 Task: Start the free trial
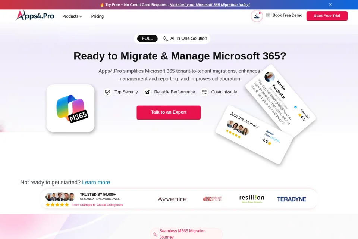(x=327, y=16)
